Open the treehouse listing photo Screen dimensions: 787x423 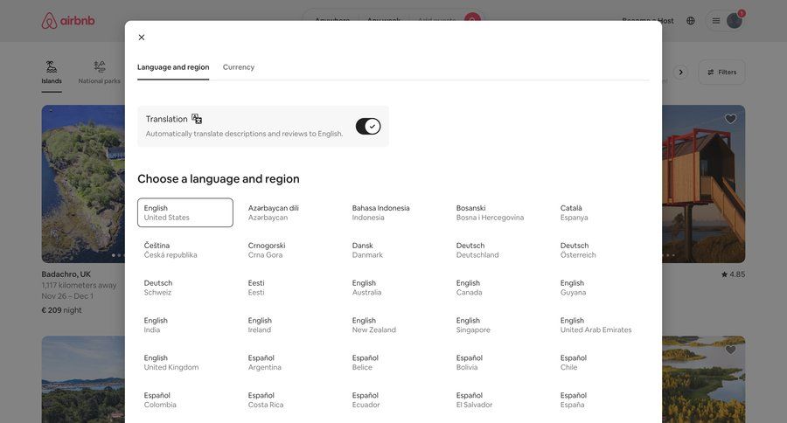pyautogui.click(x=704, y=184)
